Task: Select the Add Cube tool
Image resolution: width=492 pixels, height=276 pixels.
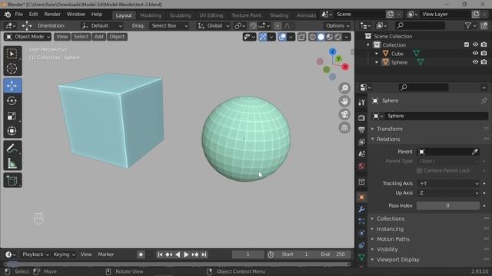Action: click(x=12, y=181)
